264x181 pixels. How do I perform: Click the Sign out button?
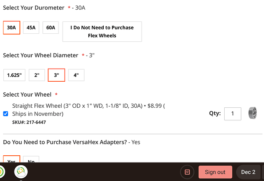(215, 172)
